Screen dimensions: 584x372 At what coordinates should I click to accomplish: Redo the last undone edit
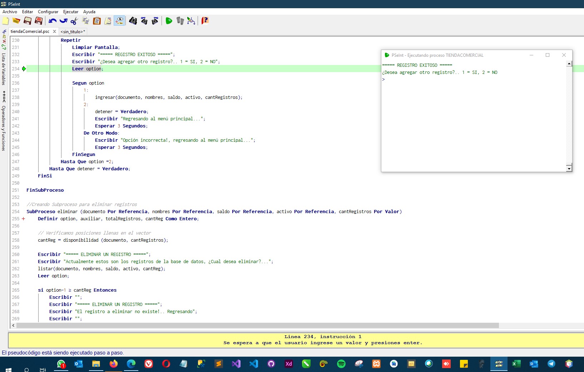coord(63,21)
